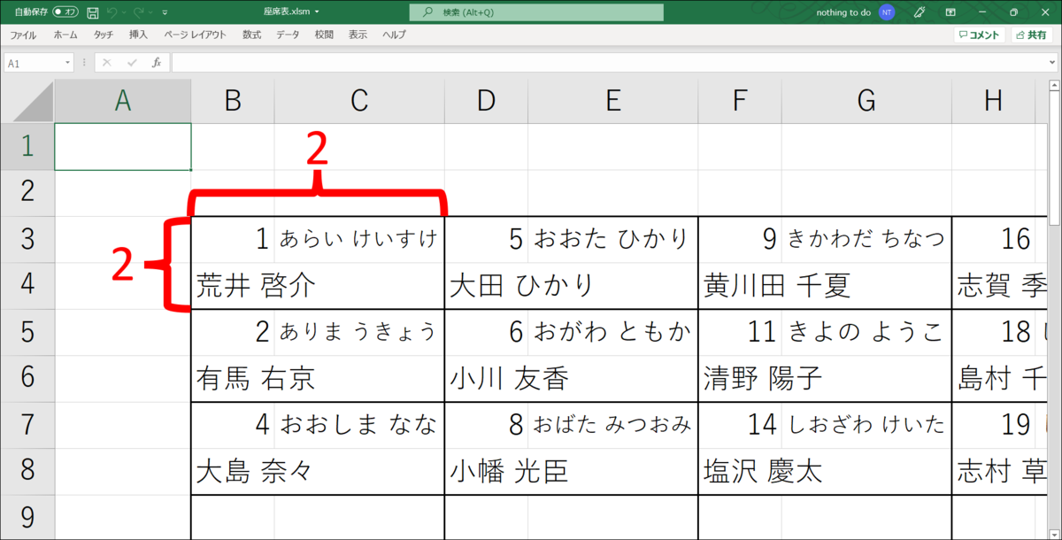
Task: Click the コメント button
Action: (x=980, y=35)
